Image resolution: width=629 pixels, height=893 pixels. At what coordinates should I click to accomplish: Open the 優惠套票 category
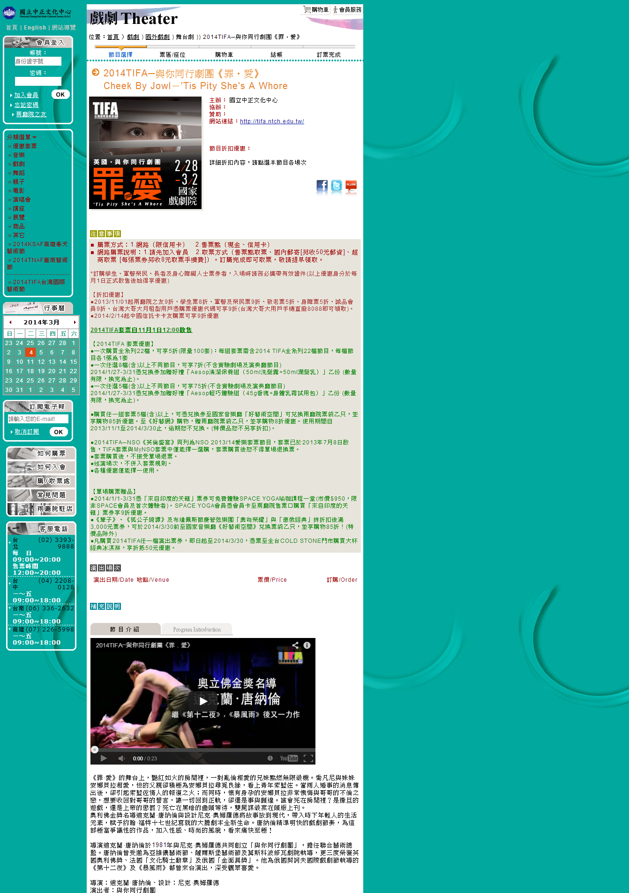[24, 146]
